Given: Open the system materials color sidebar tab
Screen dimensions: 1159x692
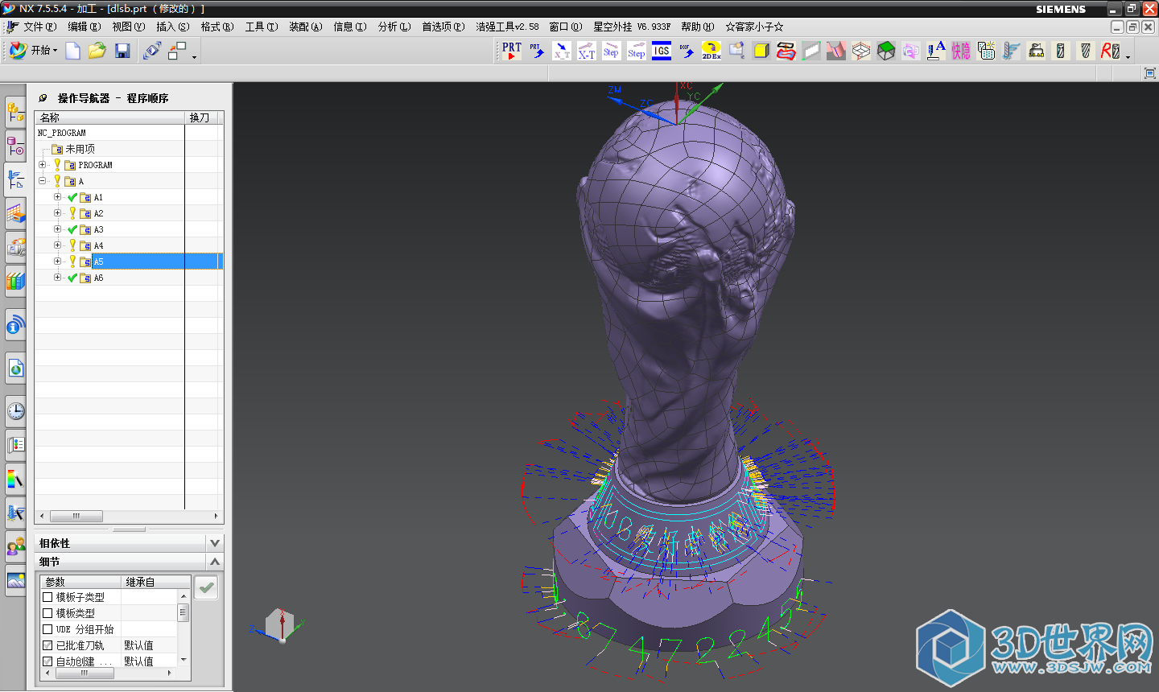Looking at the screenshot, I should tap(15, 479).
